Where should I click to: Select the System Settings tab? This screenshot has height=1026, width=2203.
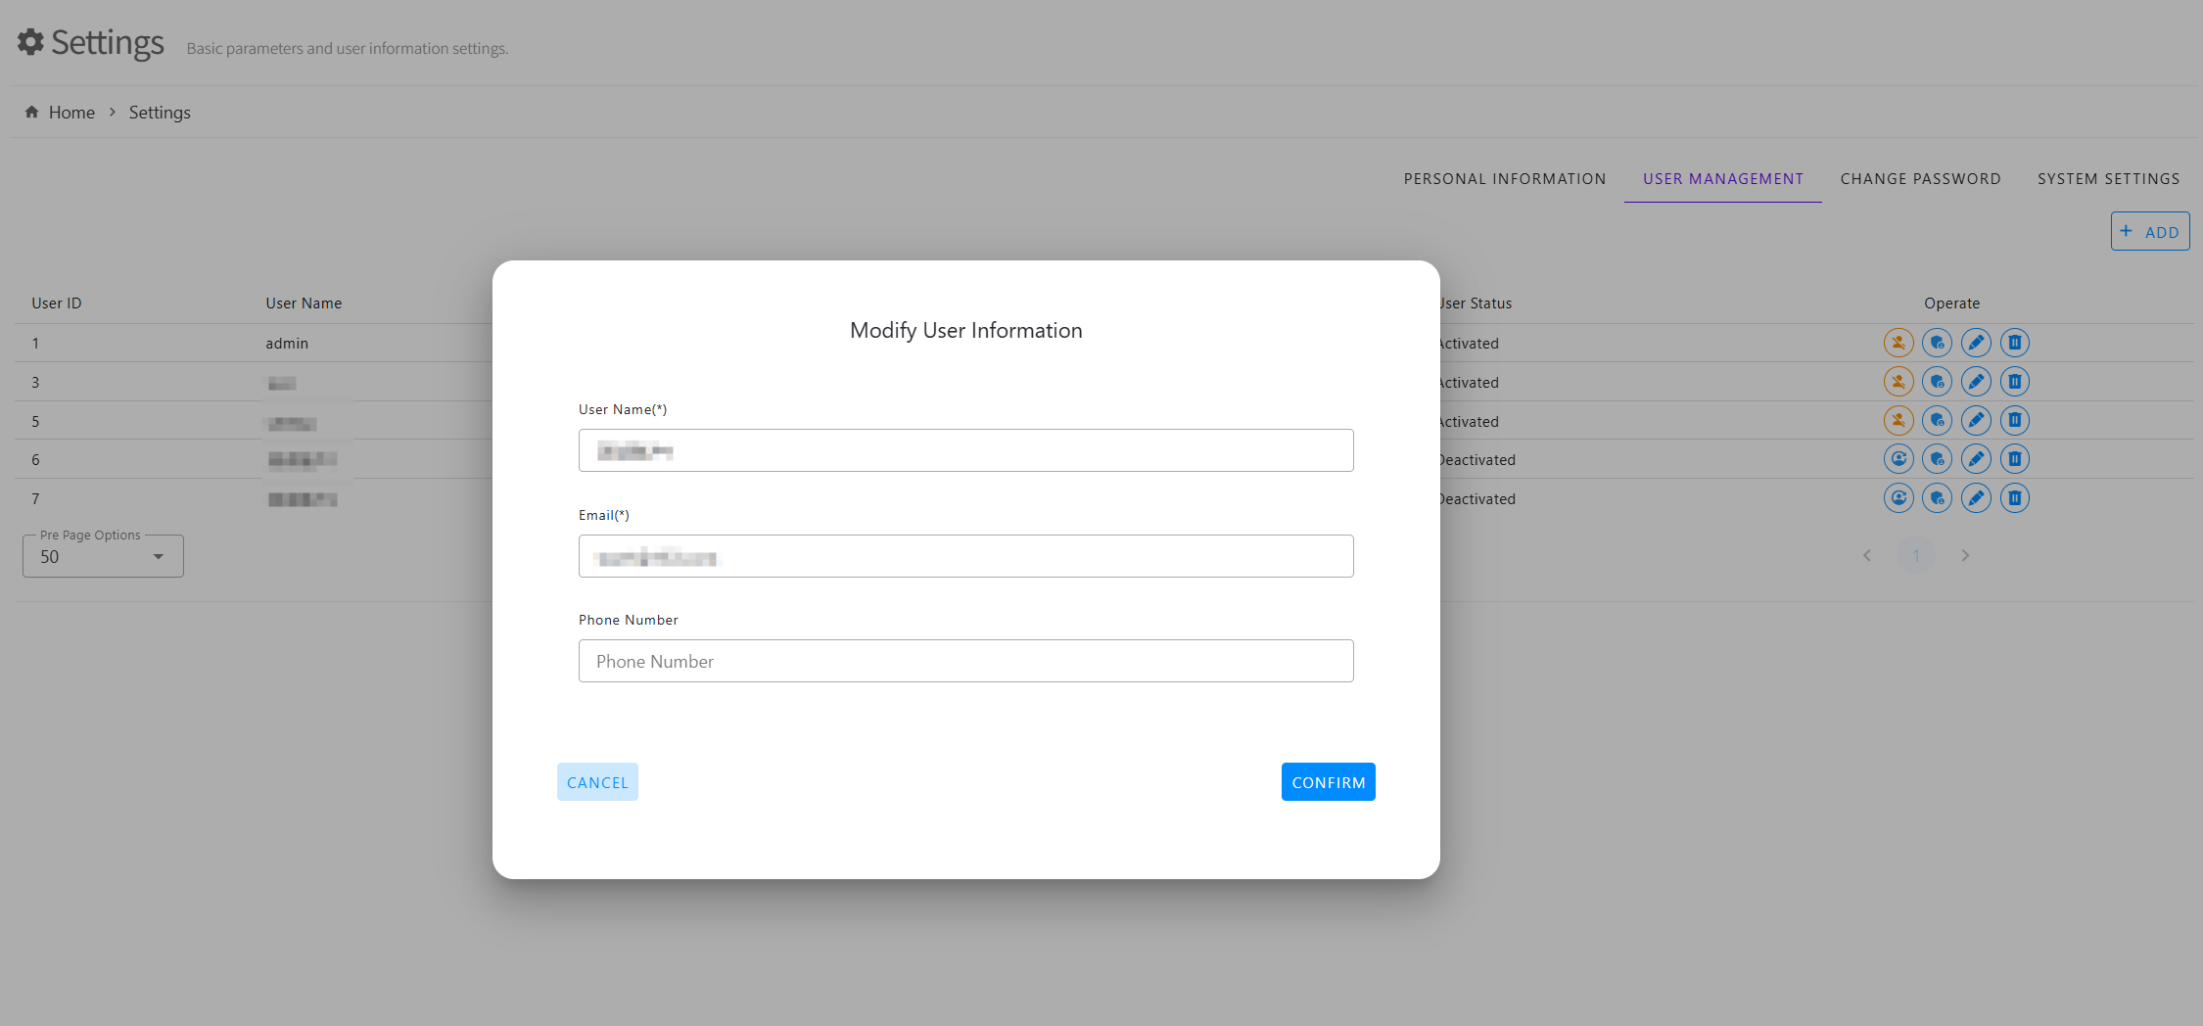(2108, 179)
